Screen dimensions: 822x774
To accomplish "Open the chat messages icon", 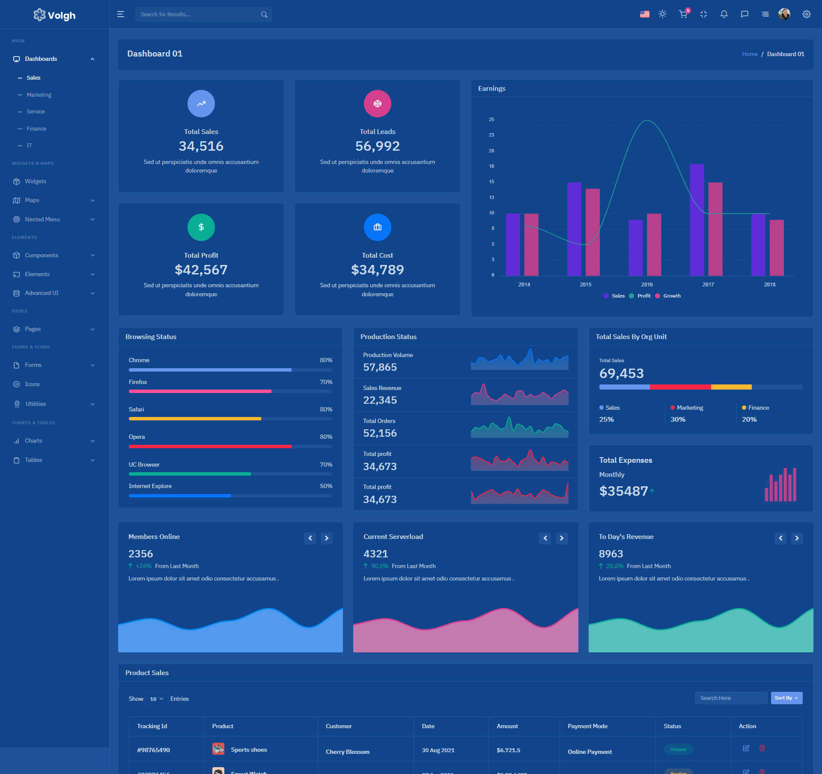I will click(x=745, y=14).
